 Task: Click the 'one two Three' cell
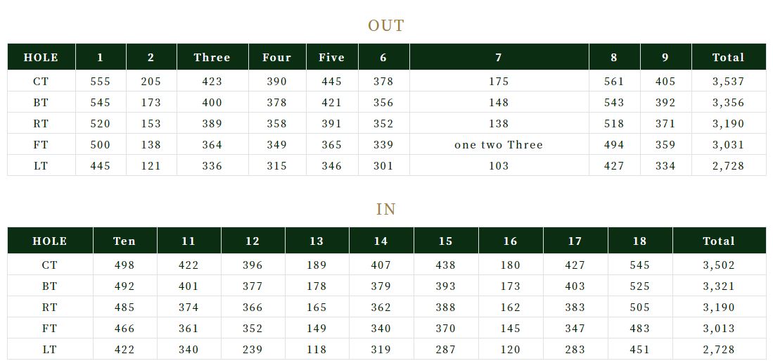499,144
